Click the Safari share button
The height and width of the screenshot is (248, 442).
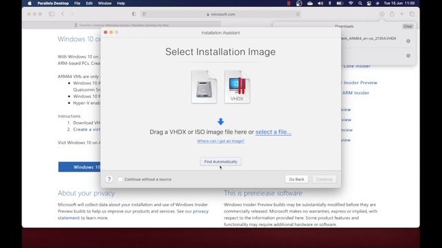coord(392,14)
